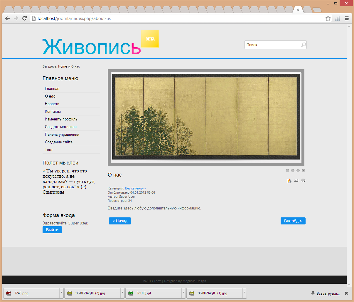Open the Контакты menu item
This screenshot has width=354, height=302.
[53, 111]
